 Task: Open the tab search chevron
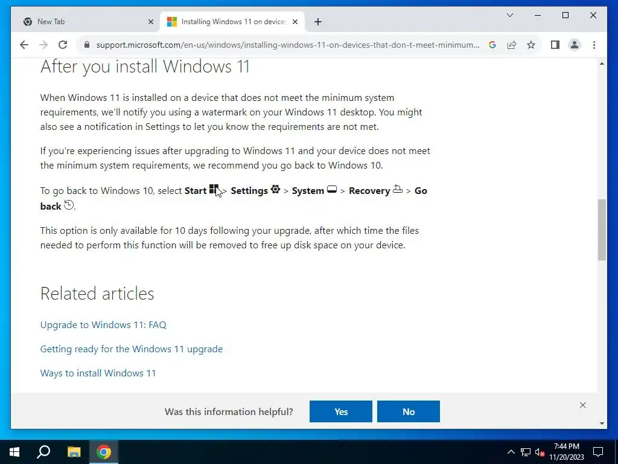point(509,15)
